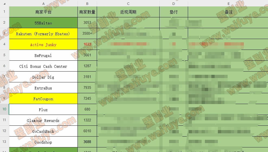Click the select-all corner triangle
This screenshot has width=268, height=152.
point(5,4)
